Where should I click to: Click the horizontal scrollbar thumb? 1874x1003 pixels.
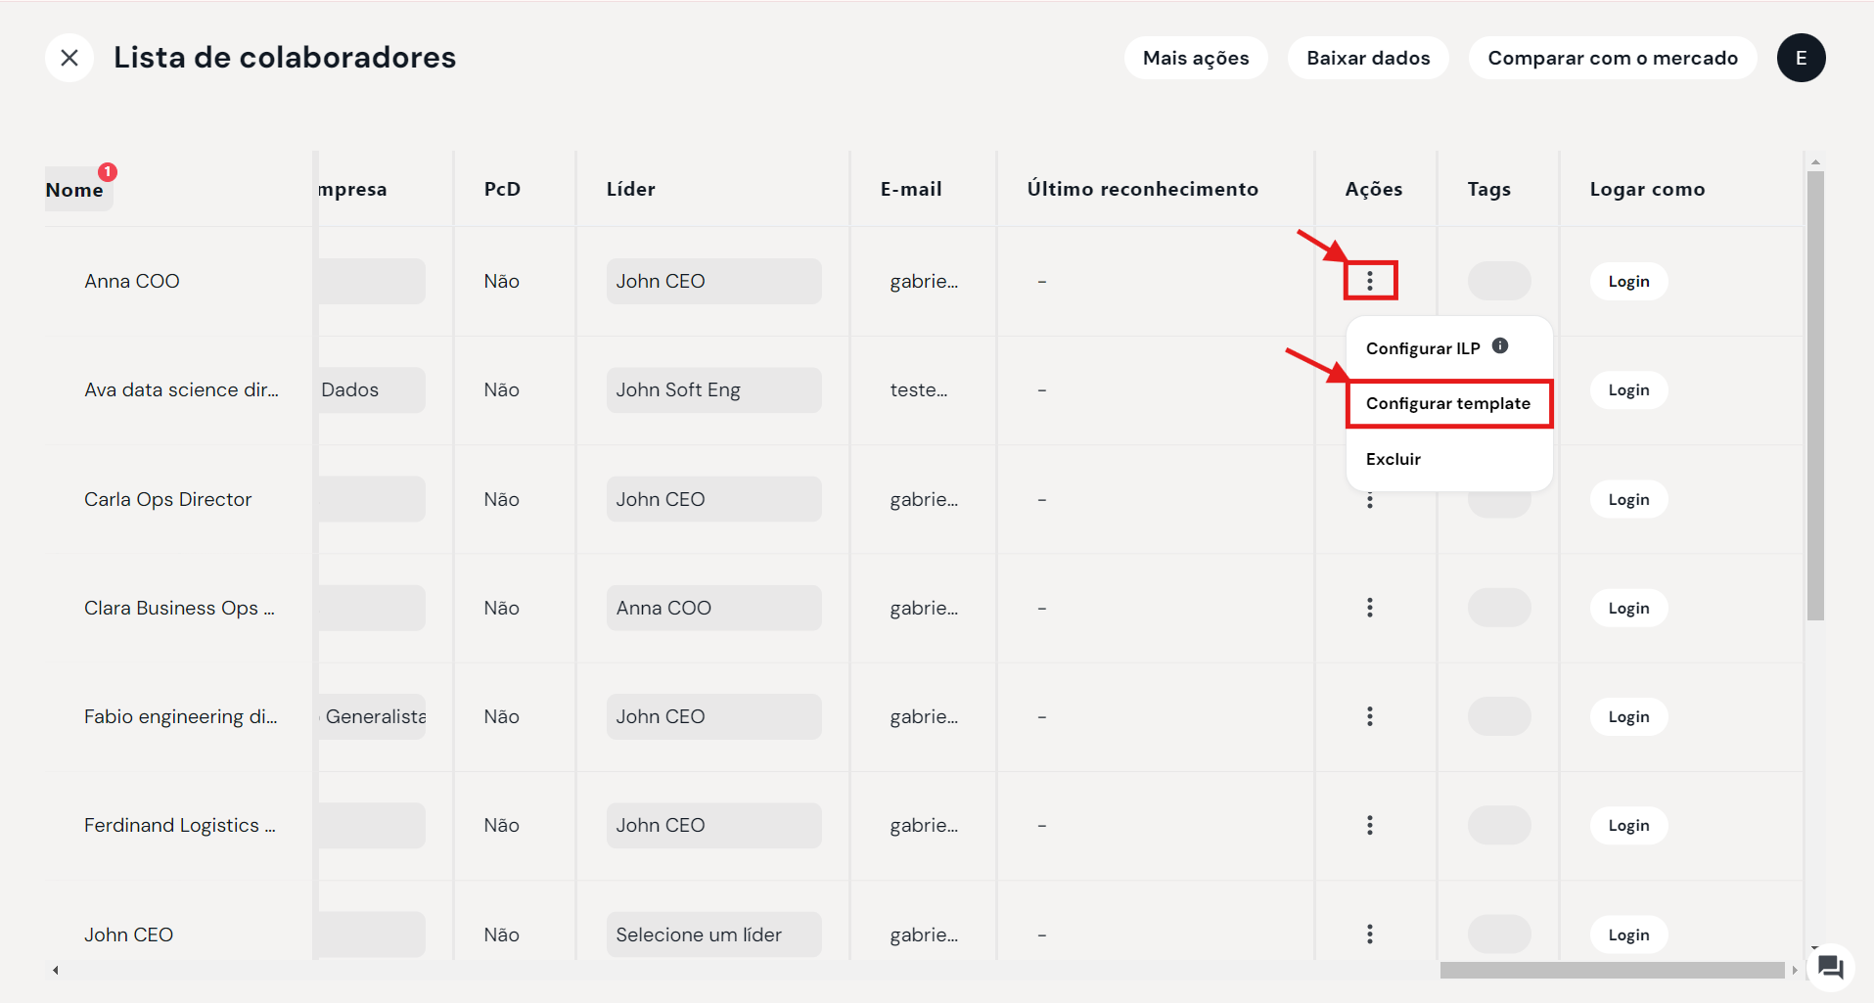1613,970
